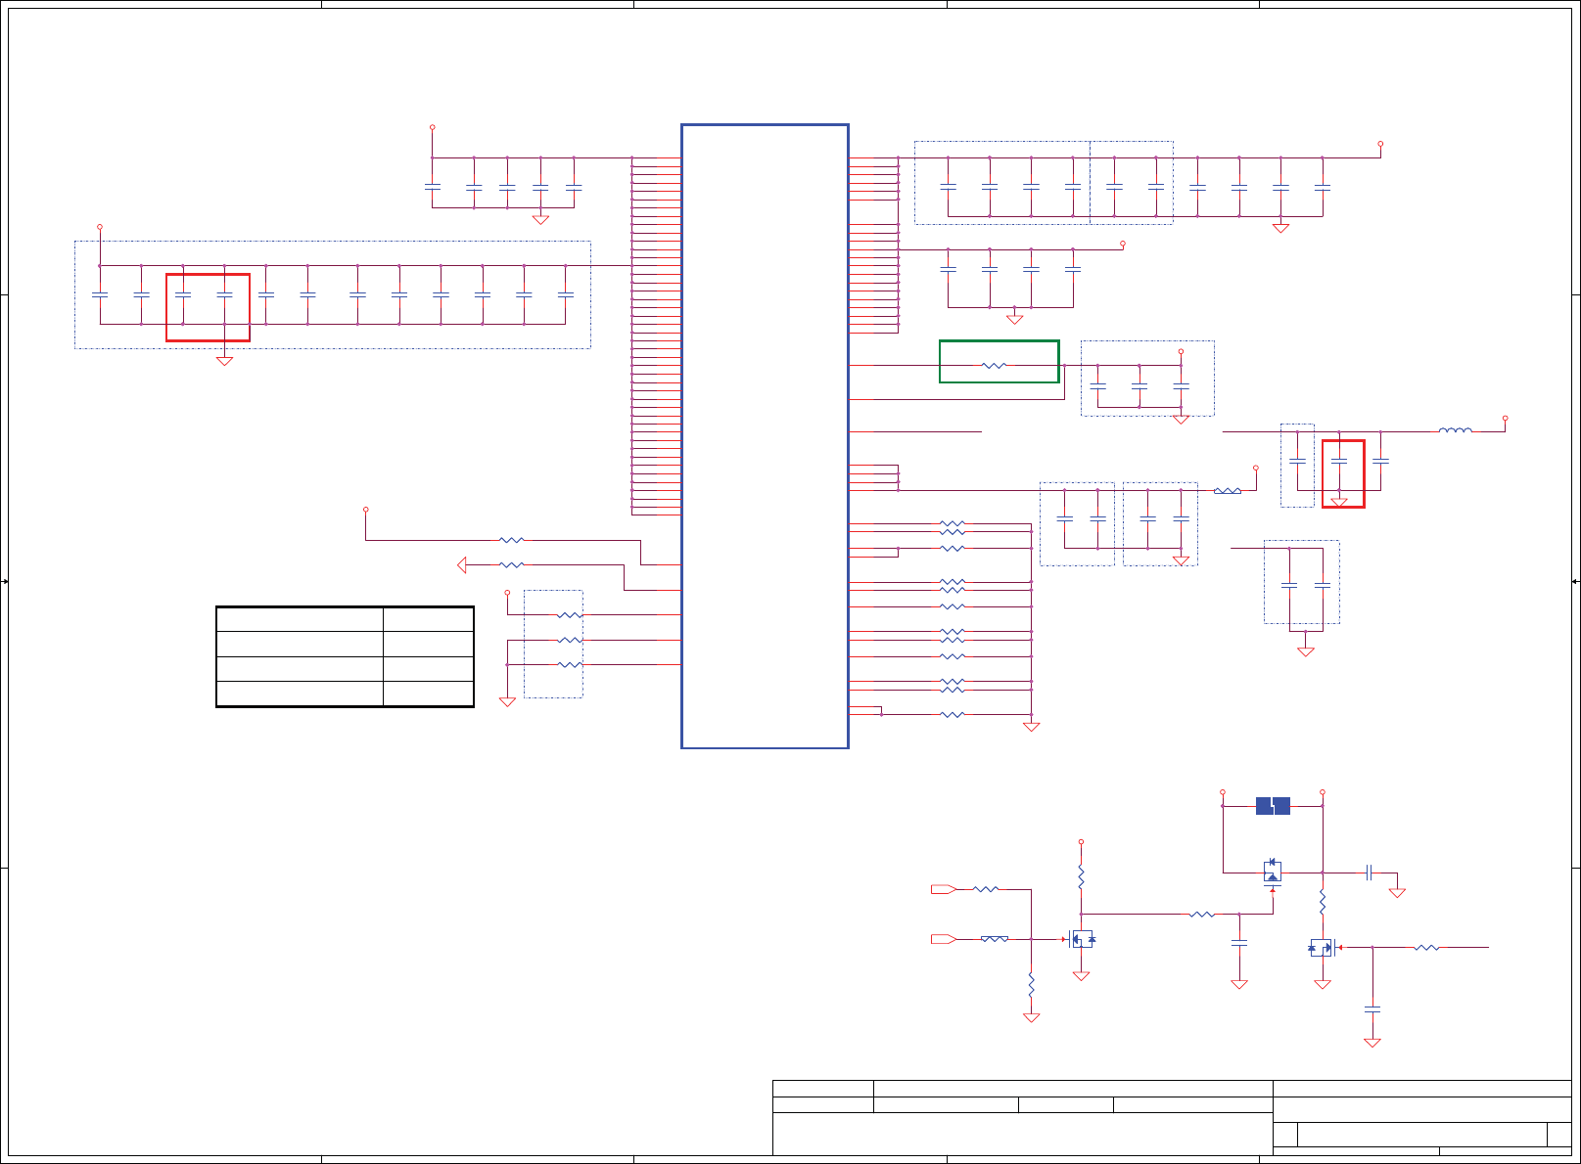Select the vertical pull-up resistor above the first MOSFET
Screen dimensions: 1581x1164
pos(1081,876)
